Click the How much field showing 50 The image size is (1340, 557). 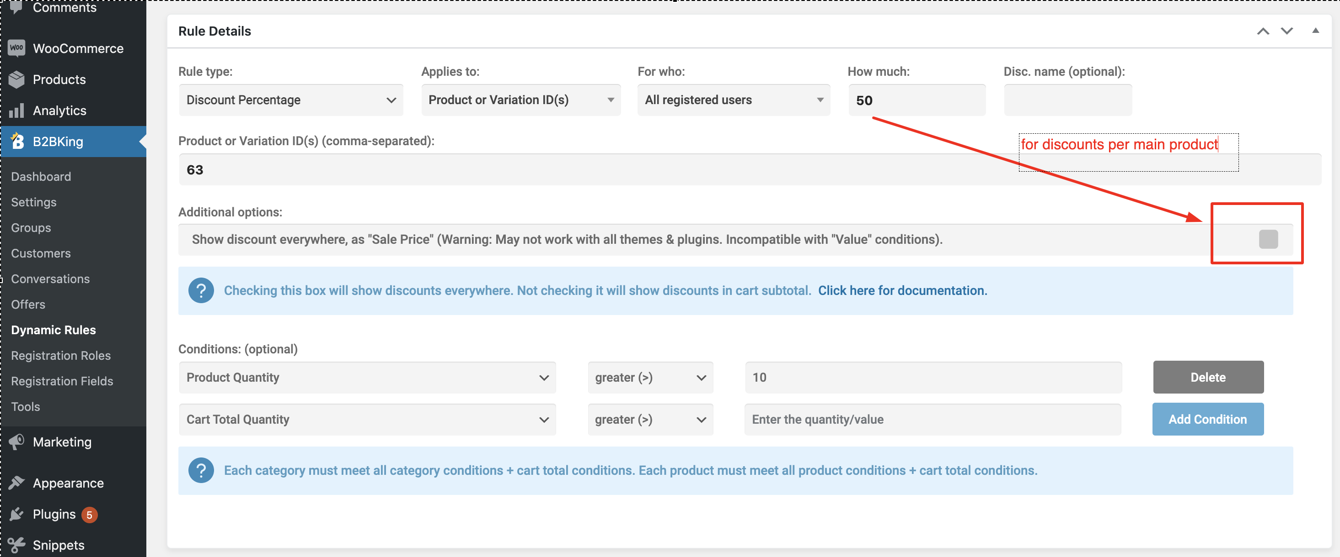click(x=917, y=100)
